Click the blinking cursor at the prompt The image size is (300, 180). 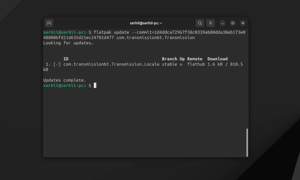[95, 85]
